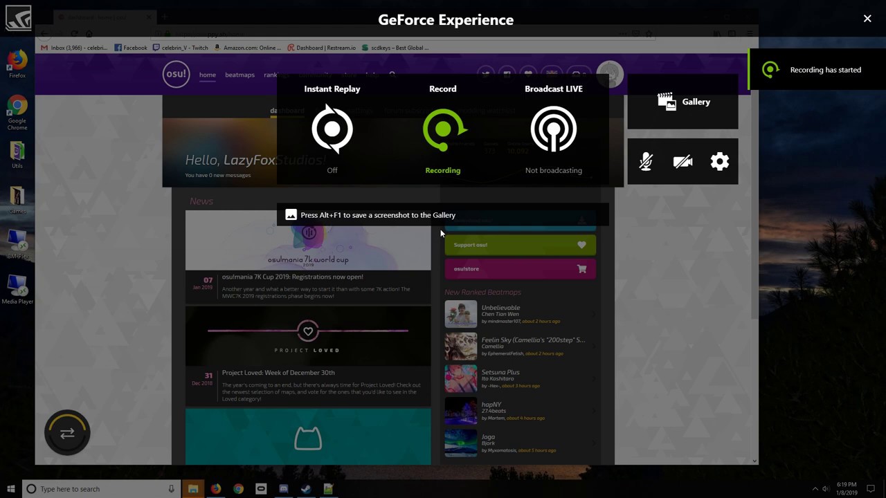
Task: Open the Project Loved news banner
Action: 308,336
